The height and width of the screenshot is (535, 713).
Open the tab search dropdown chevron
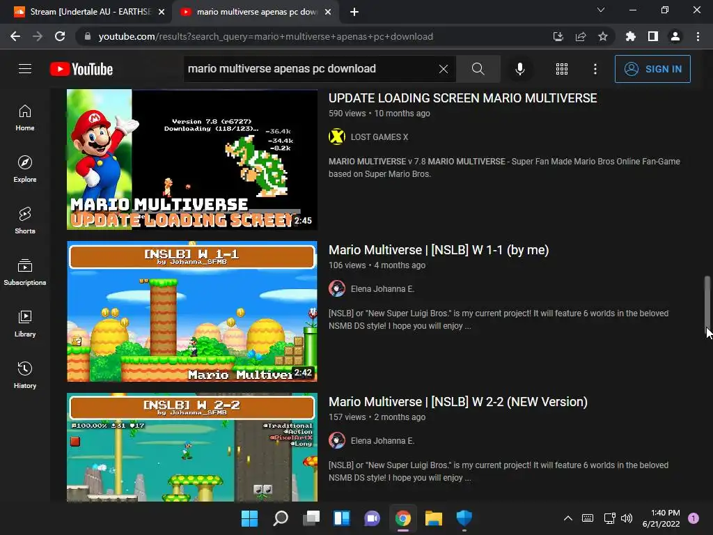click(x=601, y=10)
